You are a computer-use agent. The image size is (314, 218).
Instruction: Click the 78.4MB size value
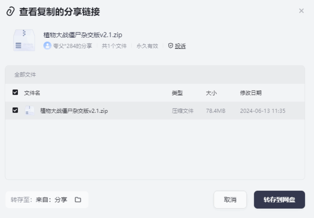click(216, 111)
